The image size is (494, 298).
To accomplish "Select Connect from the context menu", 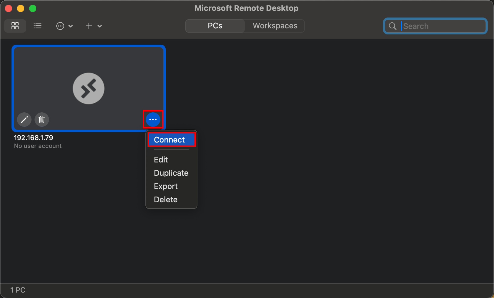I will pyautogui.click(x=169, y=139).
